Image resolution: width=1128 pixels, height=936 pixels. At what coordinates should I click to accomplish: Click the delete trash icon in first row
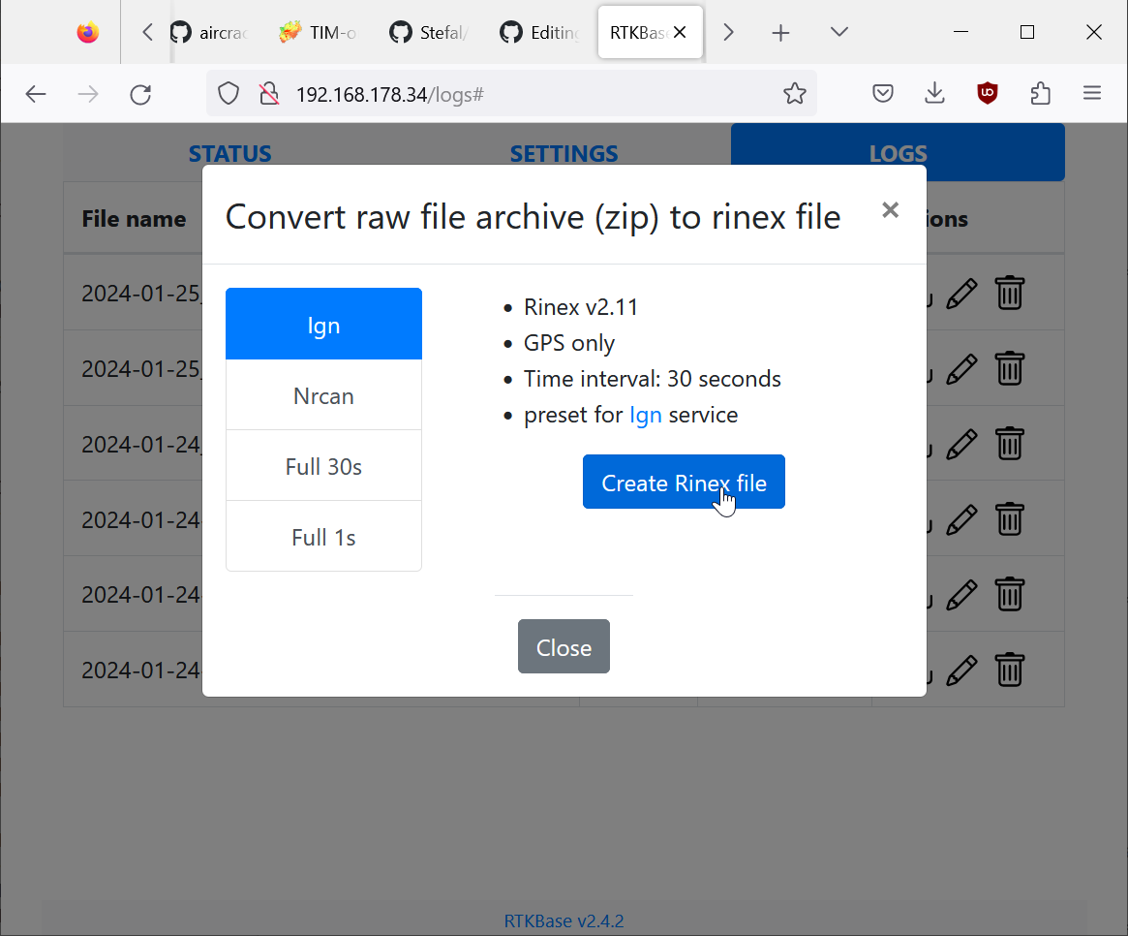pos(1009,293)
